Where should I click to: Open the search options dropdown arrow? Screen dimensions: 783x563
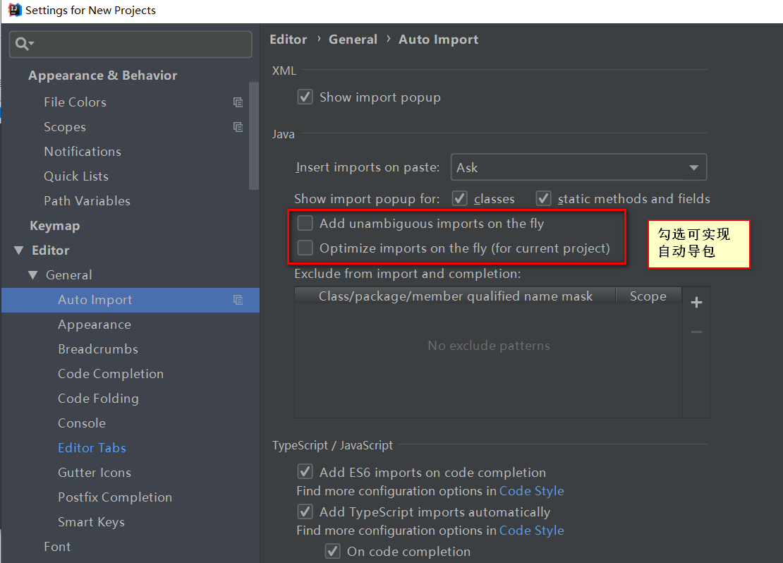tap(32, 44)
